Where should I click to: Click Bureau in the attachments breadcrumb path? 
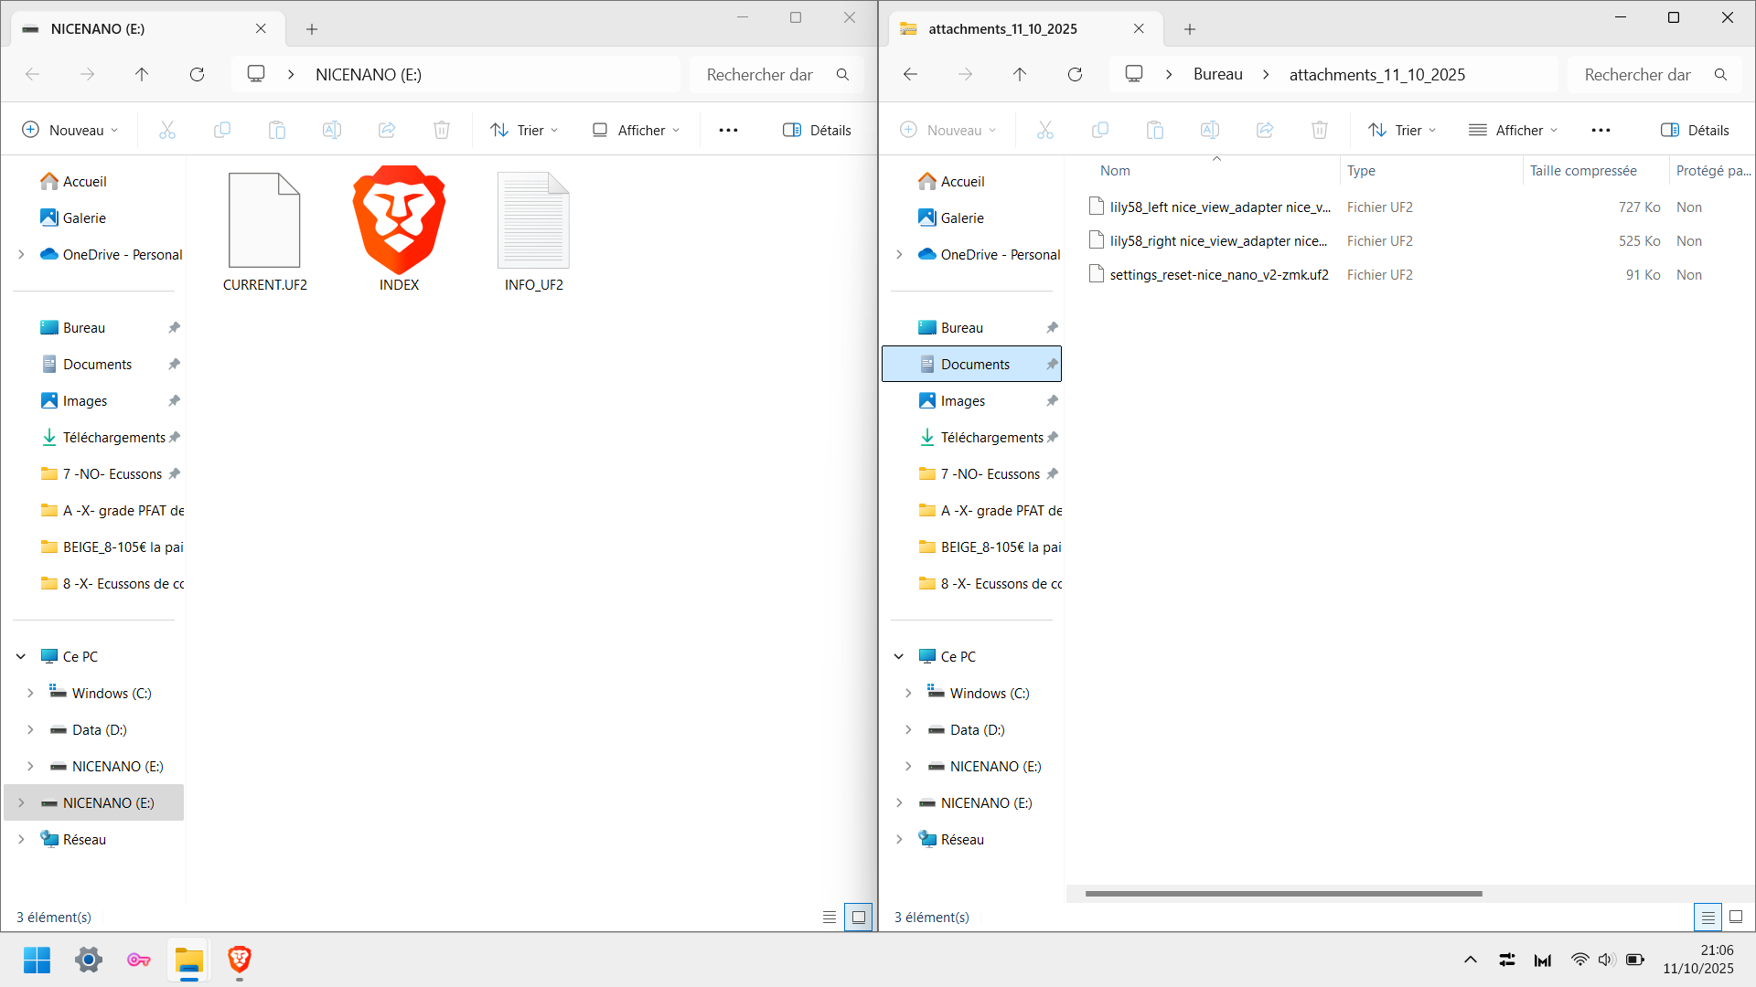tap(1217, 75)
